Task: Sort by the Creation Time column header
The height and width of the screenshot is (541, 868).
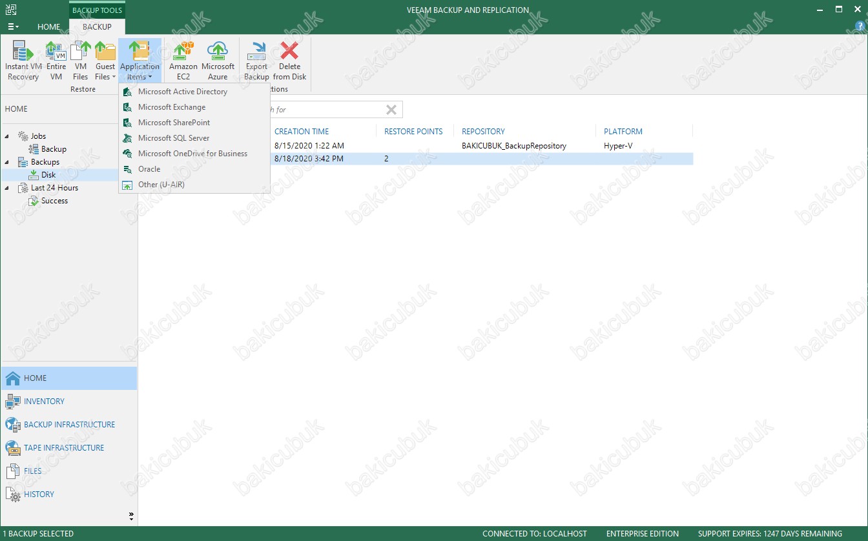Action: (x=302, y=132)
